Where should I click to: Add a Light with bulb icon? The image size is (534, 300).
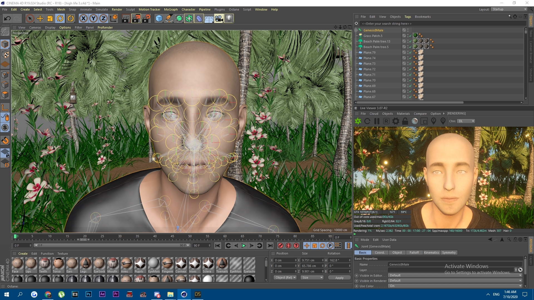[x=229, y=19]
